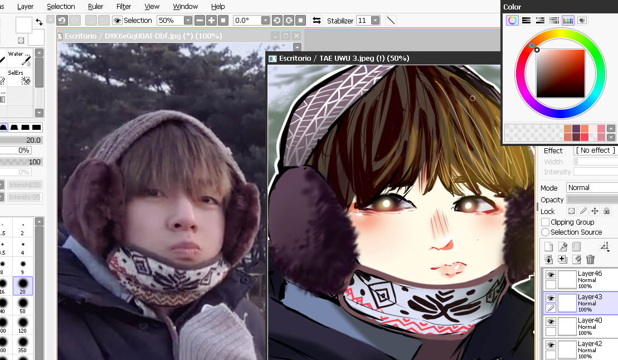
Task: Open the Window menu
Action: tap(185, 7)
